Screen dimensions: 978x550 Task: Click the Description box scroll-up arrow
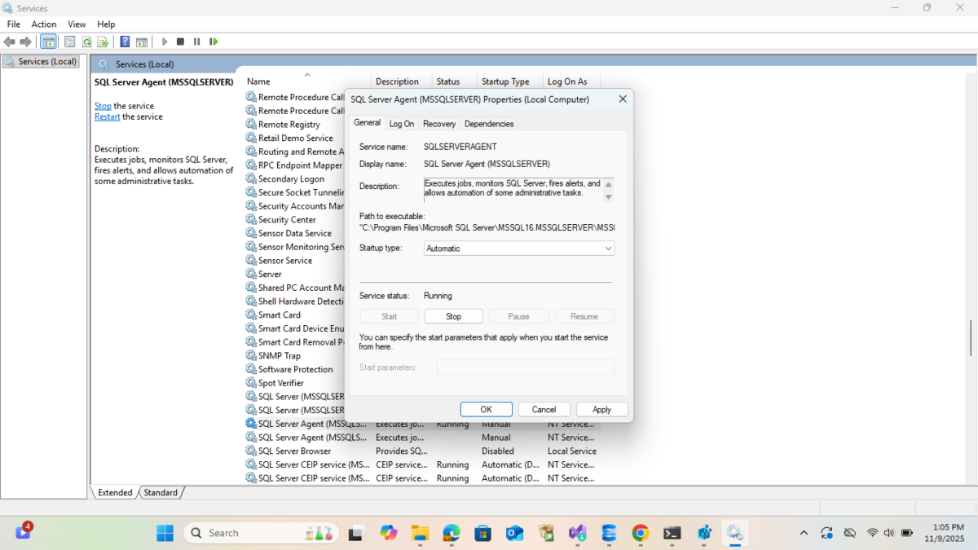(608, 184)
